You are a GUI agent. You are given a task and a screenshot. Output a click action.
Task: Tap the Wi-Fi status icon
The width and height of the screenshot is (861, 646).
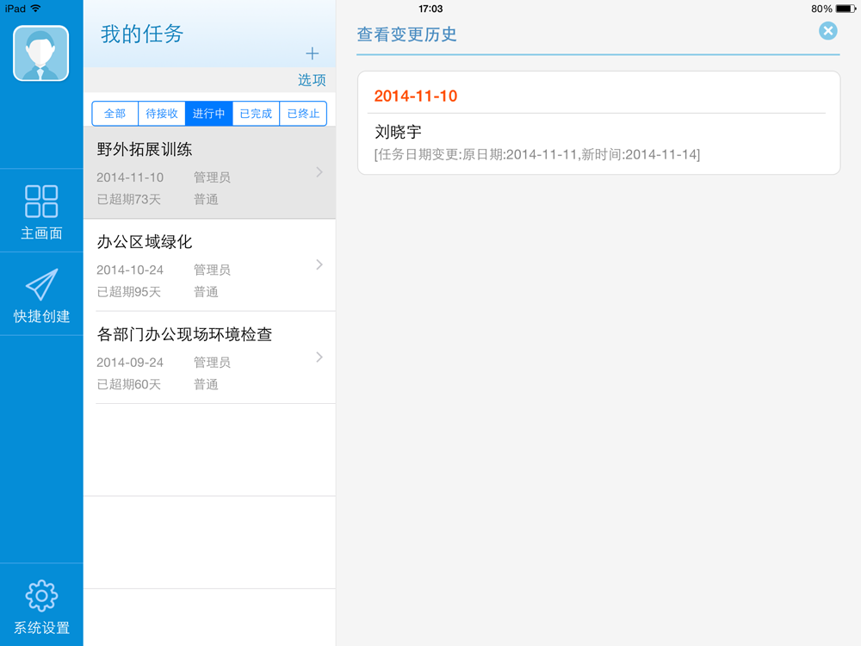pyautogui.click(x=35, y=9)
